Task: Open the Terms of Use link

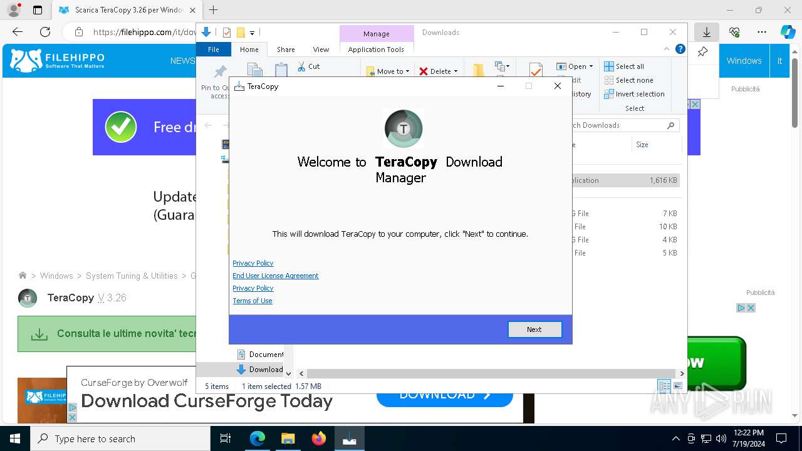Action: click(x=253, y=301)
